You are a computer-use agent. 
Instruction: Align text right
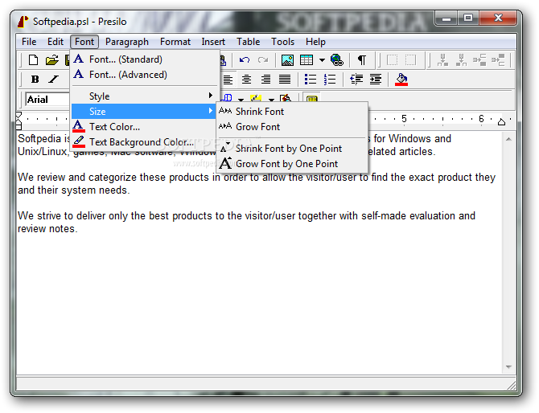click(x=265, y=80)
